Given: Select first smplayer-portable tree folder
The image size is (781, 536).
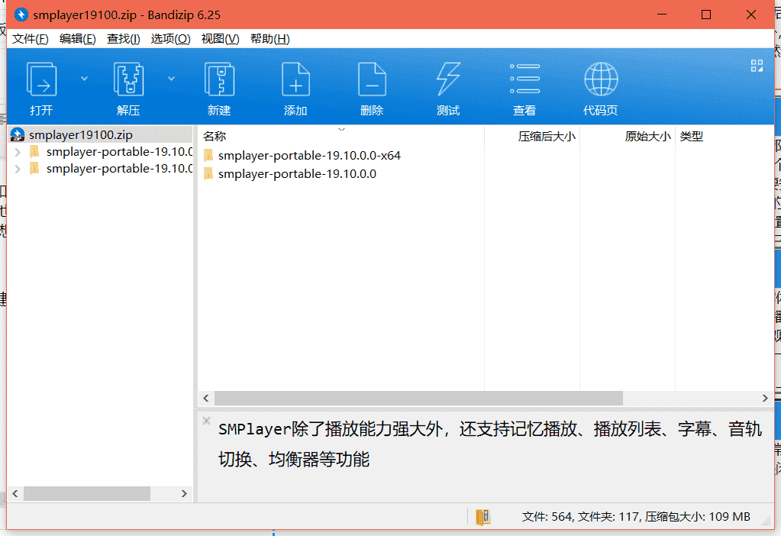Looking at the screenshot, I should pyautogui.click(x=120, y=152).
